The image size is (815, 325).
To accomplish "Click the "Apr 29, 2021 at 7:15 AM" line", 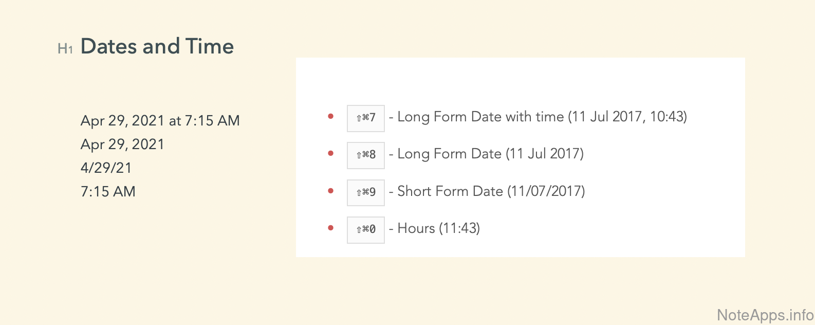I will pyautogui.click(x=160, y=121).
